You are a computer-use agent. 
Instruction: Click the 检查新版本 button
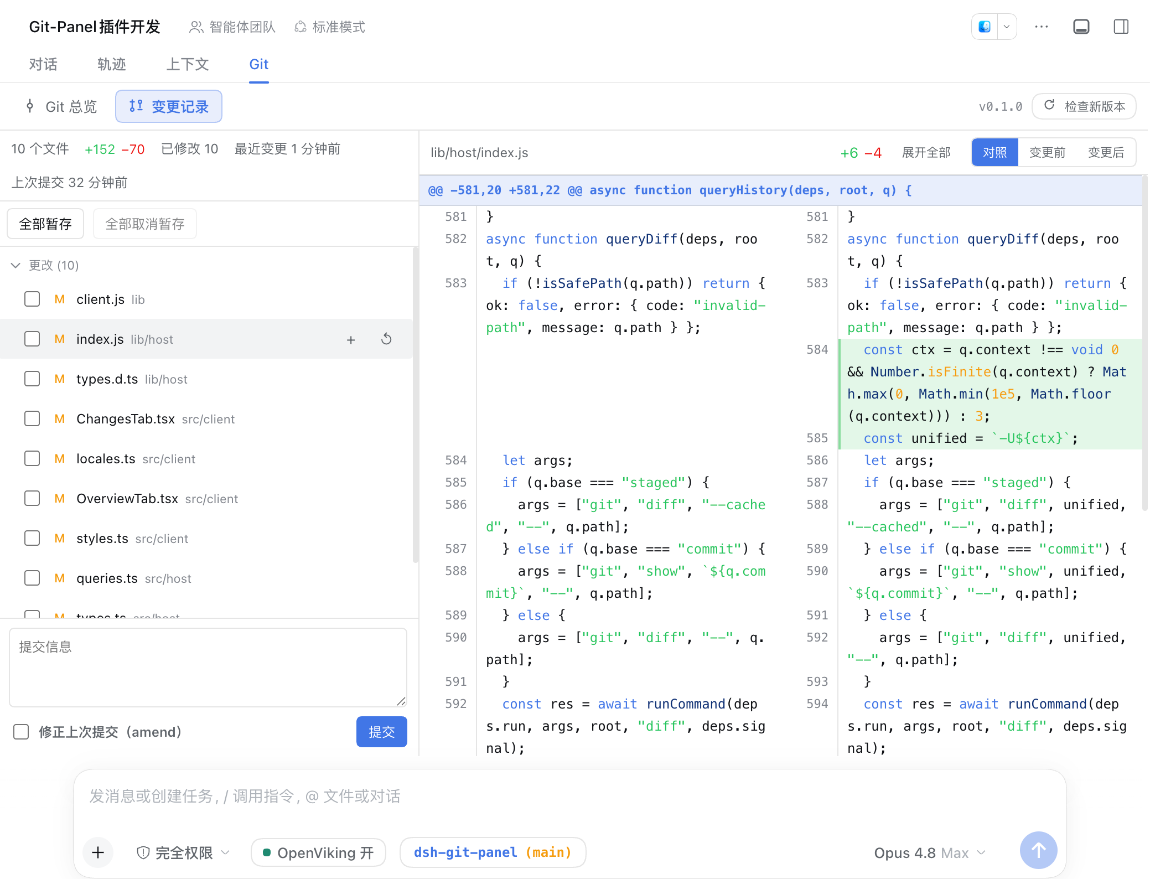[x=1084, y=106]
